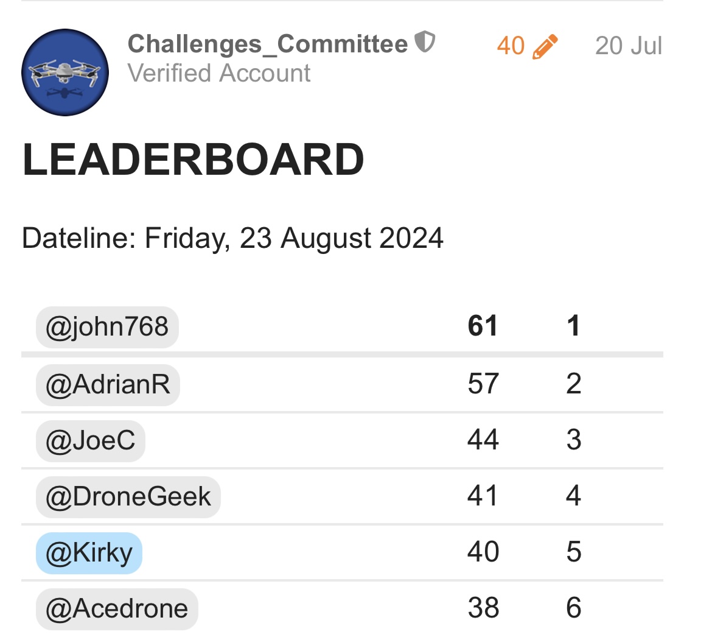
Task: Open edit history pencil icon
Action: (545, 46)
